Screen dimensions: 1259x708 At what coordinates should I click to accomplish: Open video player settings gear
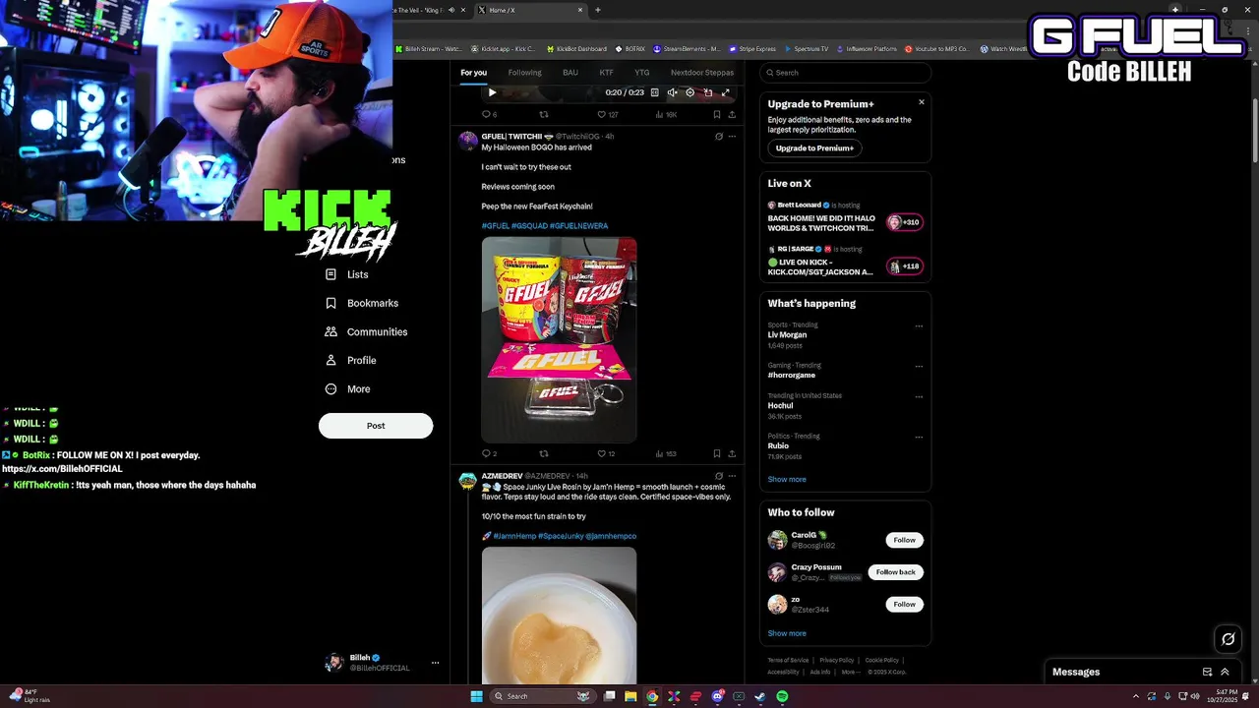point(690,92)
